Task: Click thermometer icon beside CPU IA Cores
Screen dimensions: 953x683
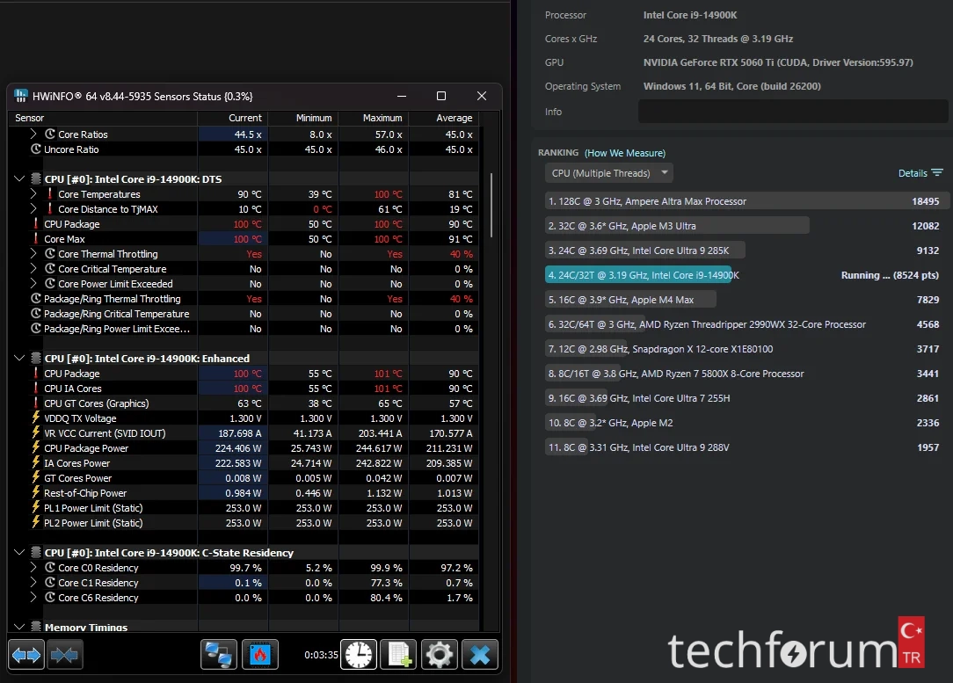Action: click(36, 389)
